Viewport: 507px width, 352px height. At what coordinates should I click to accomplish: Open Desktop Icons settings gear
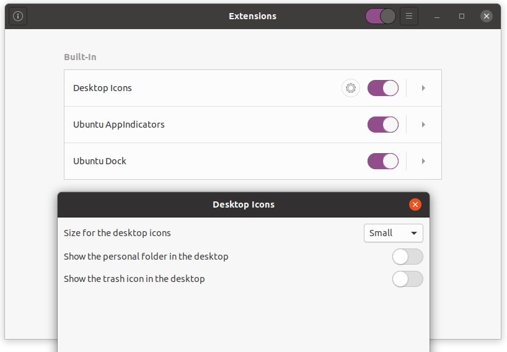351,88
